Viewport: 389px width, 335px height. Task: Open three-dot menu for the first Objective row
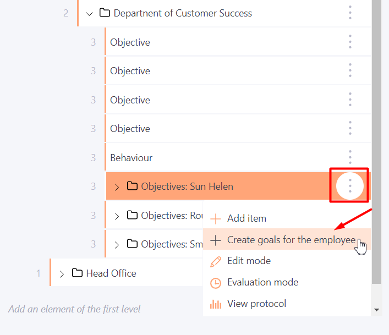click(x=350, y=42)
